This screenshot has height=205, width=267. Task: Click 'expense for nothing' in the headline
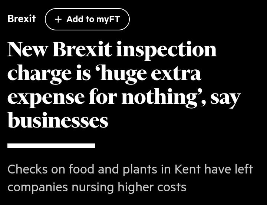coord(102,97)
